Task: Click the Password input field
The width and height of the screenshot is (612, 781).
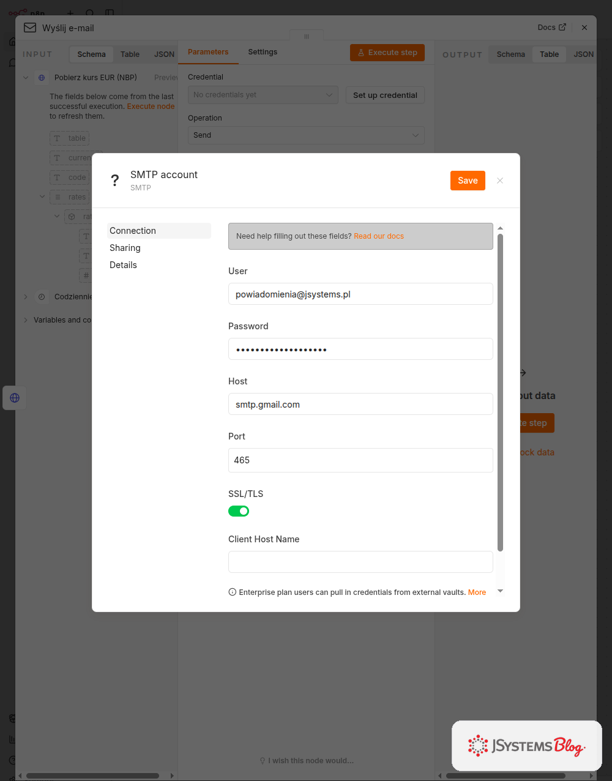Action: [x=360, y=349]
